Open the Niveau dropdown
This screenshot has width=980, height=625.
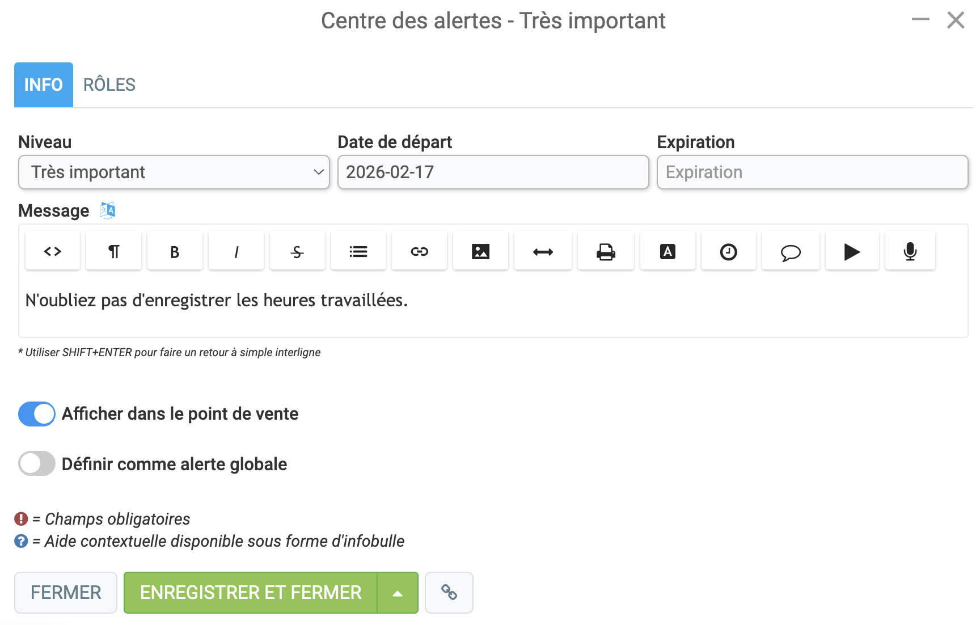point(174,172)
